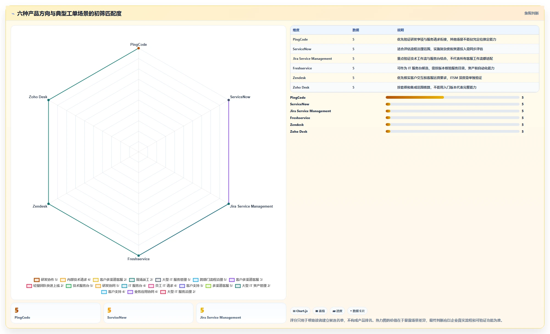Screen dimensions: 550x334
Task: Toggle the 客户多渠道客服 3/ legend series
Action: (x=246, y=280)
